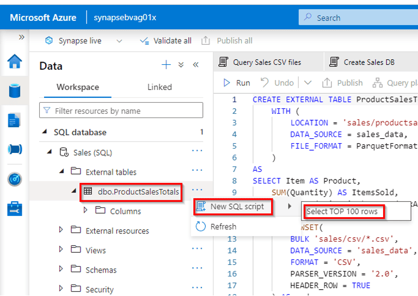The height and width of the screenshot is (296, 418).
Task: Click Publish all
Action: pyautogui.click(x=226, y=41)
